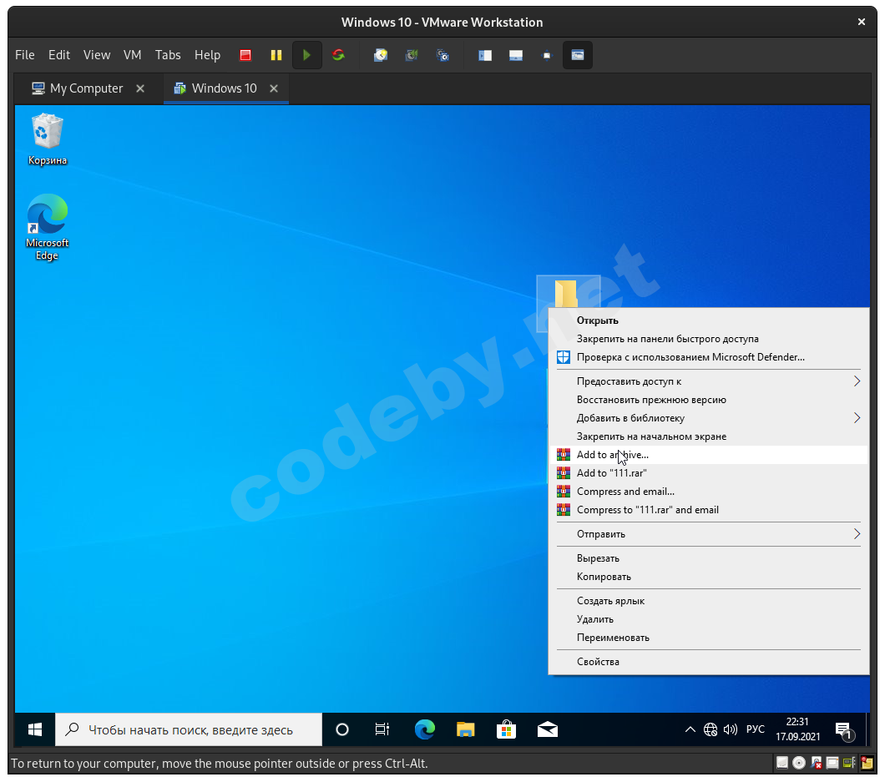The width and height of the screenshot is (885, 782).
Task: Open the Recycle Bin (Корзина) desktop icon
Action: click(48, 139)
